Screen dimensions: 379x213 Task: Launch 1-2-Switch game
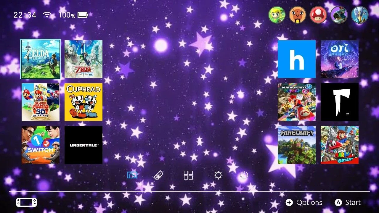tap(41, 145)
